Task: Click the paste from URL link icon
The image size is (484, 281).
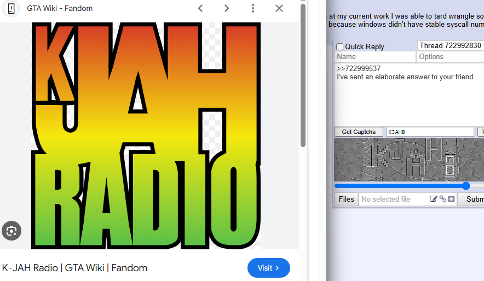Action: pos(443,199)
